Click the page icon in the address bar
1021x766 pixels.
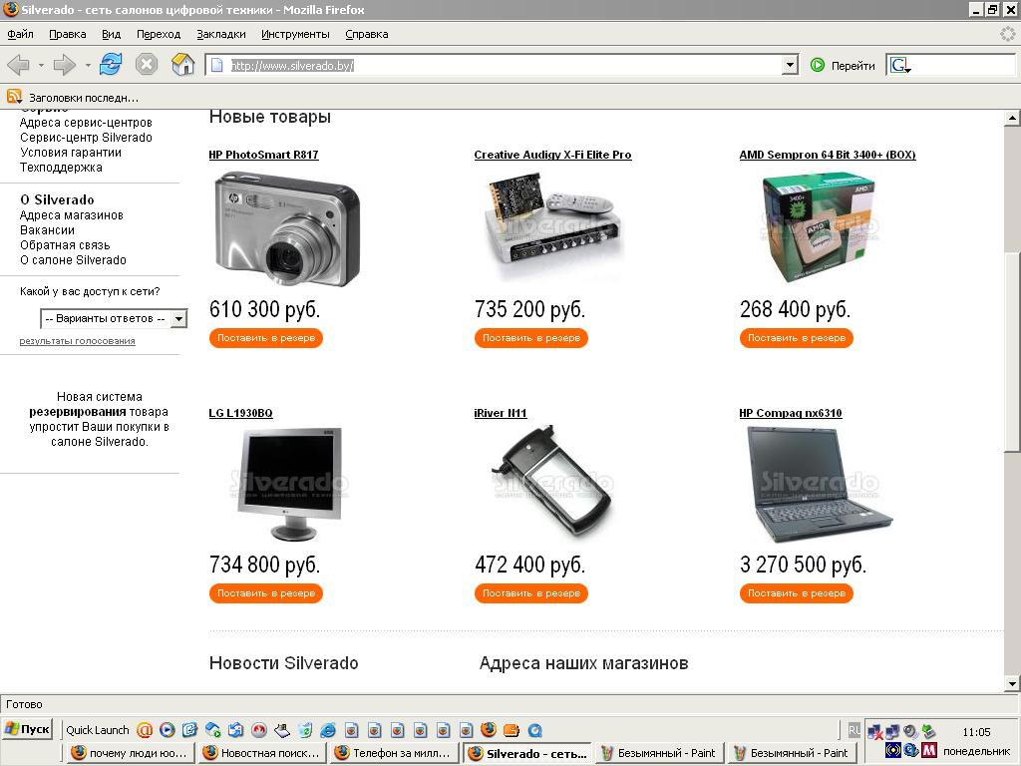click(217, 65)
